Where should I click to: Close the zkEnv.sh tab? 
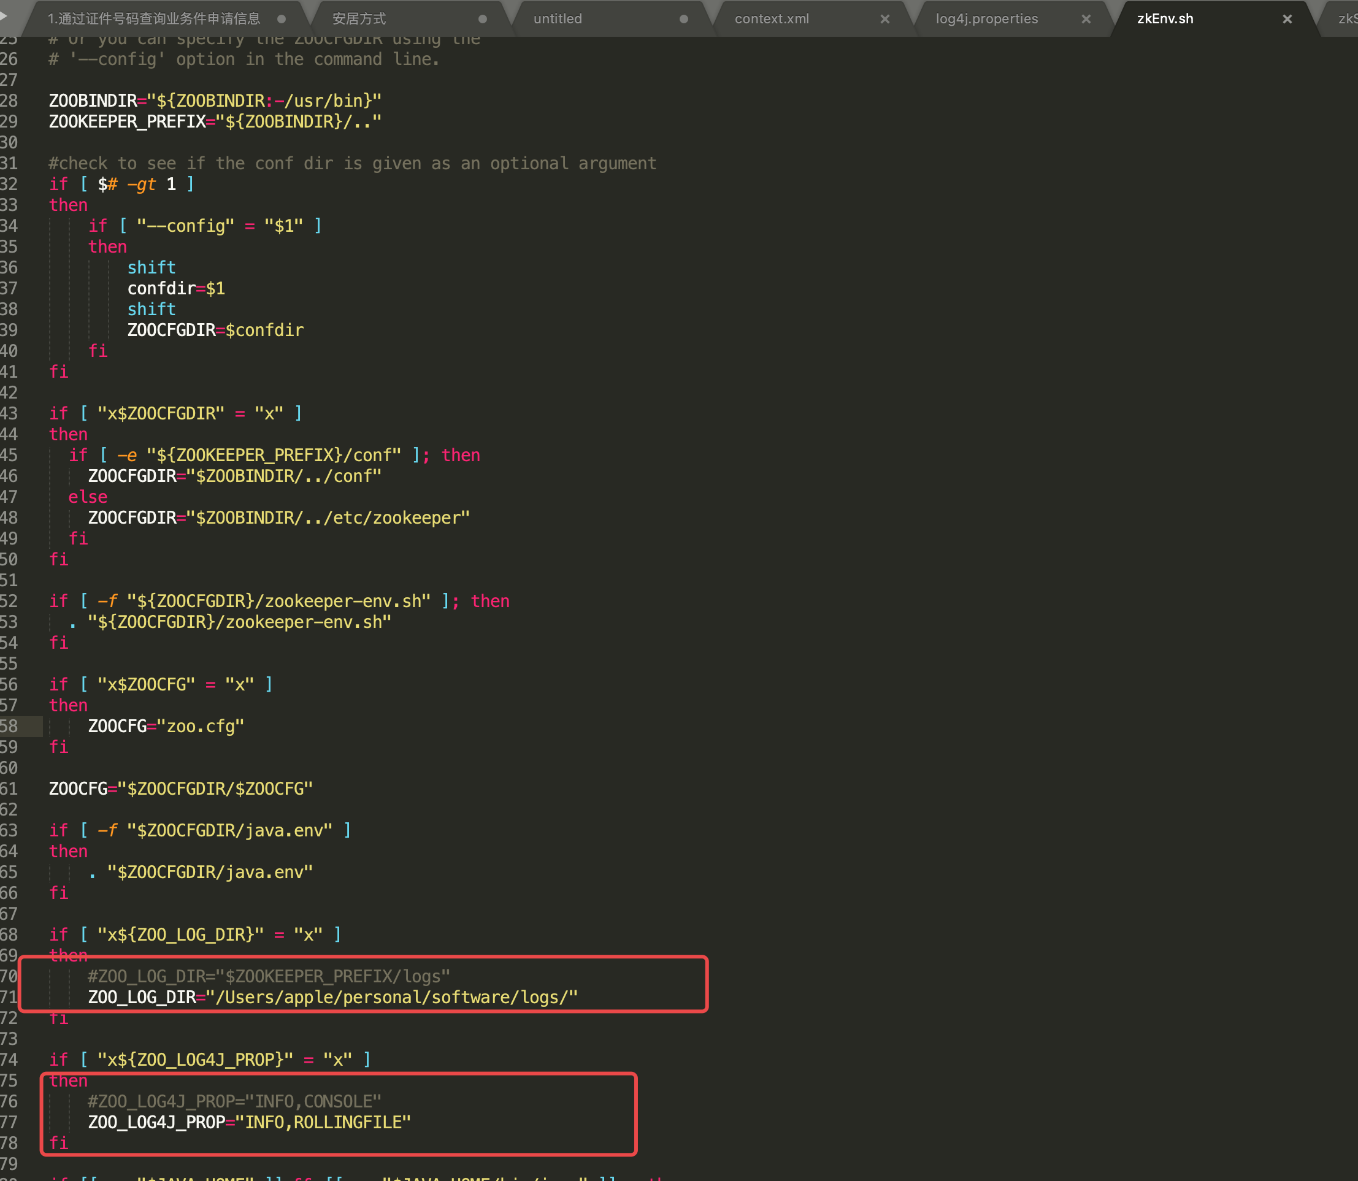(x=1287, y=19)
